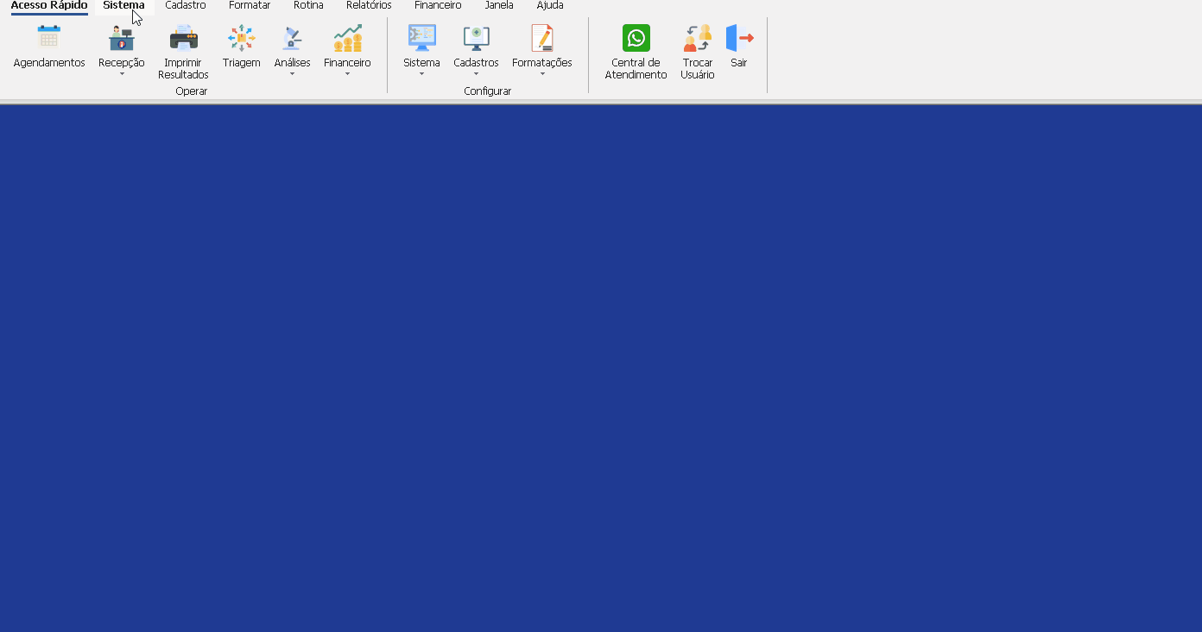Open the Agendamentos calendar icon
1202x632 pixels.
(49, 38)
